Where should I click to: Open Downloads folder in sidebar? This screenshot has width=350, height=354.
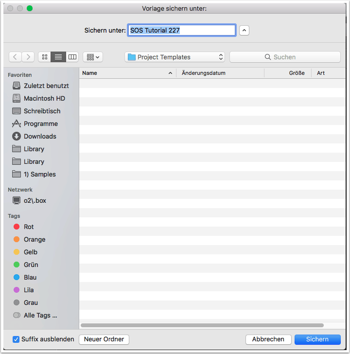click(x=40, y=136)
